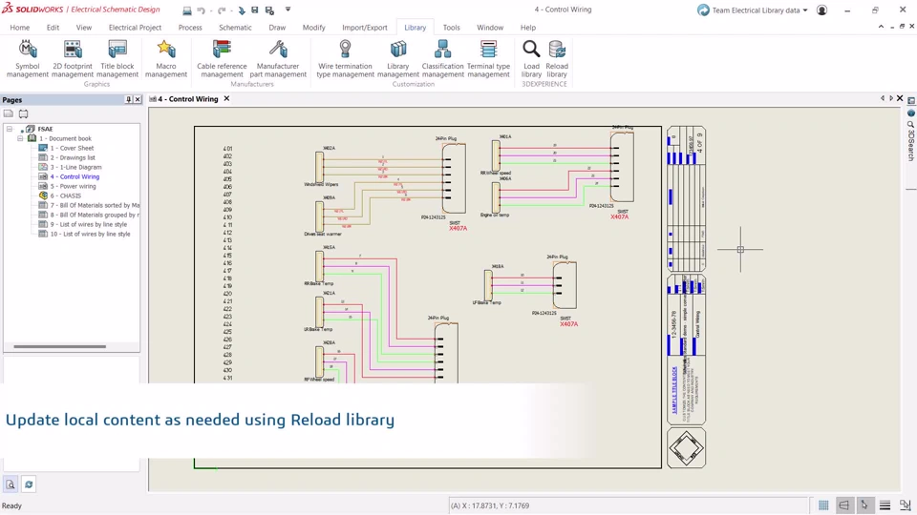Close the 4 - Control Wiring tab
The image size is (917, 515).
coord(226,98)
